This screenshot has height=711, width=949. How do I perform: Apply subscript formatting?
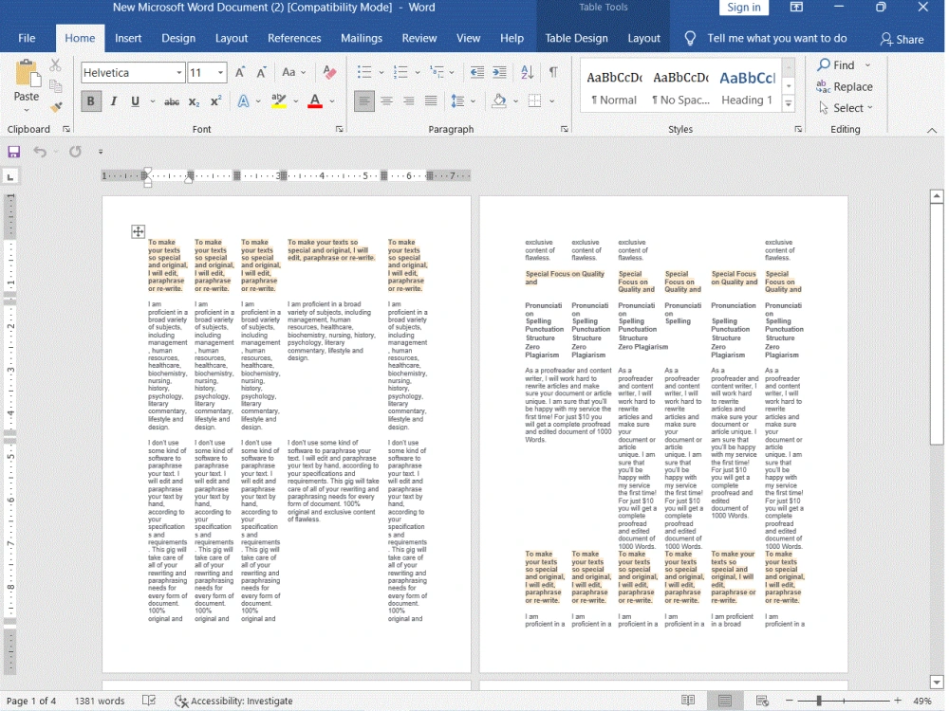point(194,101)
